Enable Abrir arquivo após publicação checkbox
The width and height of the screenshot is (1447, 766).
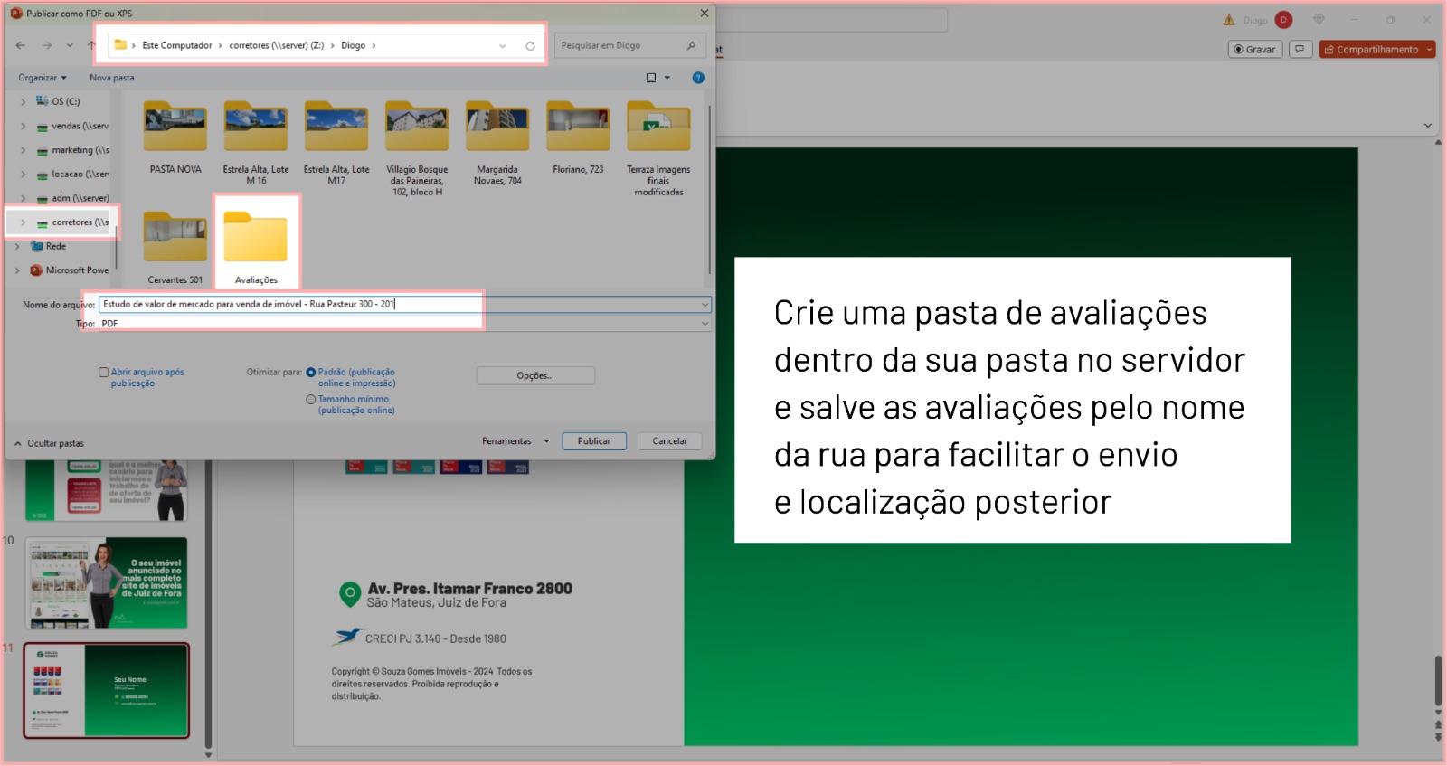coord(104,372)
